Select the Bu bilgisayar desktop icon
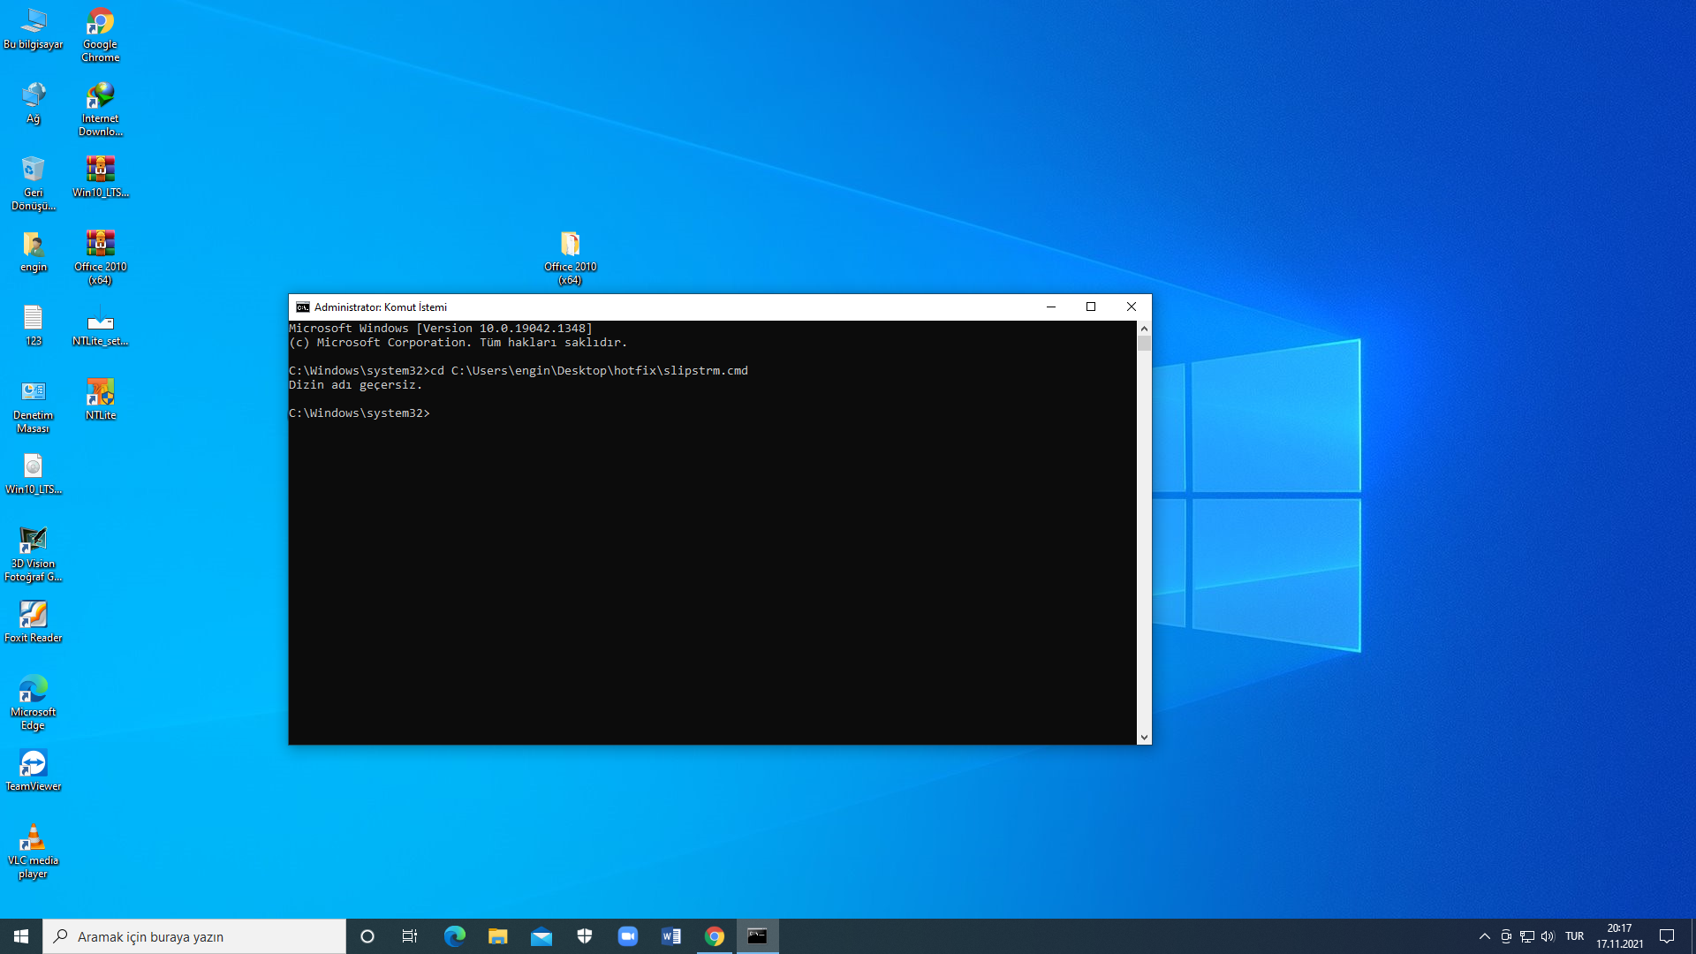The image size is (1696, 954). click(x=34, y=28)
